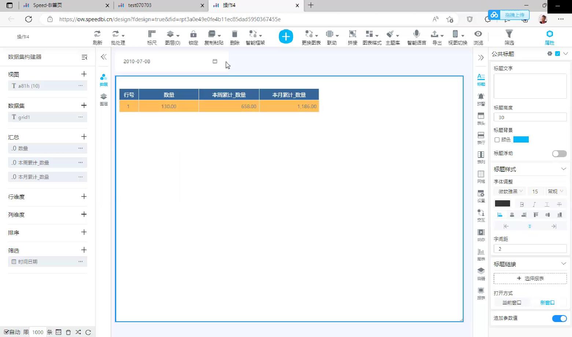Image resolution: width=572 pixels, height=337 pixels.
Task: Disable the append parameter value (追加参数值) switch
Action: click(559, 318)
